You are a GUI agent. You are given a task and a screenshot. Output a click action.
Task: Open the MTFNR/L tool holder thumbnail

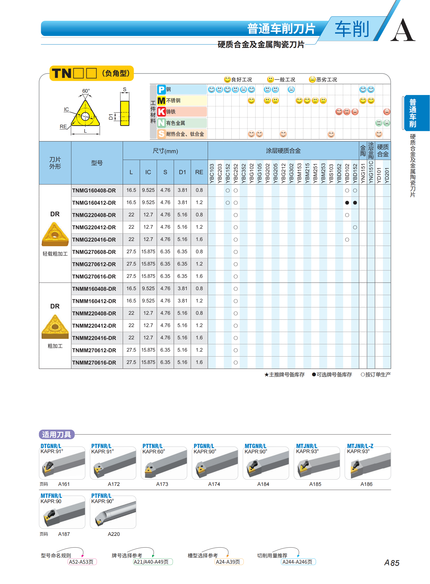coord(62,512)
